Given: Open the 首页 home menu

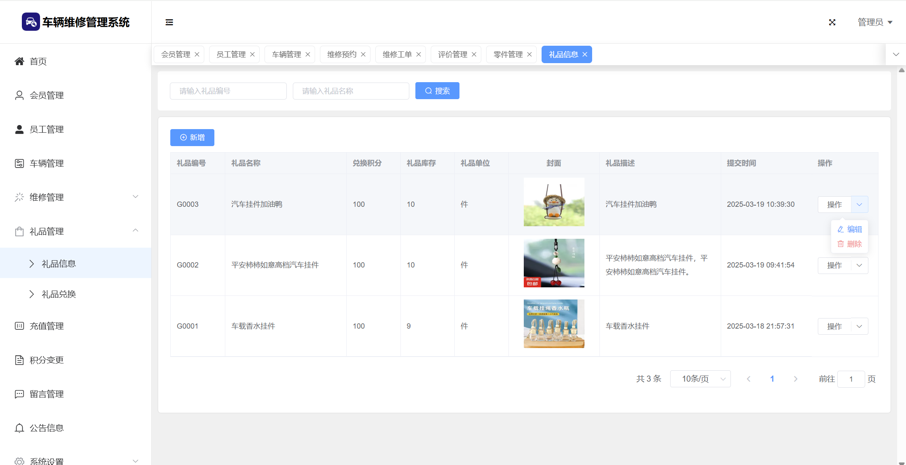Looking at the screenshot, I should 38,62.
